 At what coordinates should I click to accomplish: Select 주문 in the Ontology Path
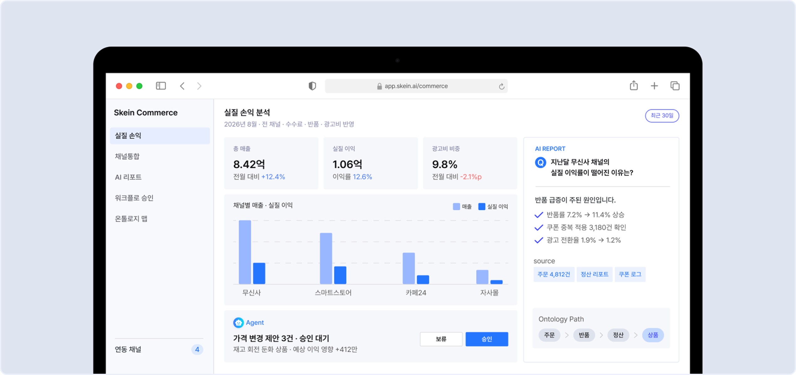click(x=549, y=335)
